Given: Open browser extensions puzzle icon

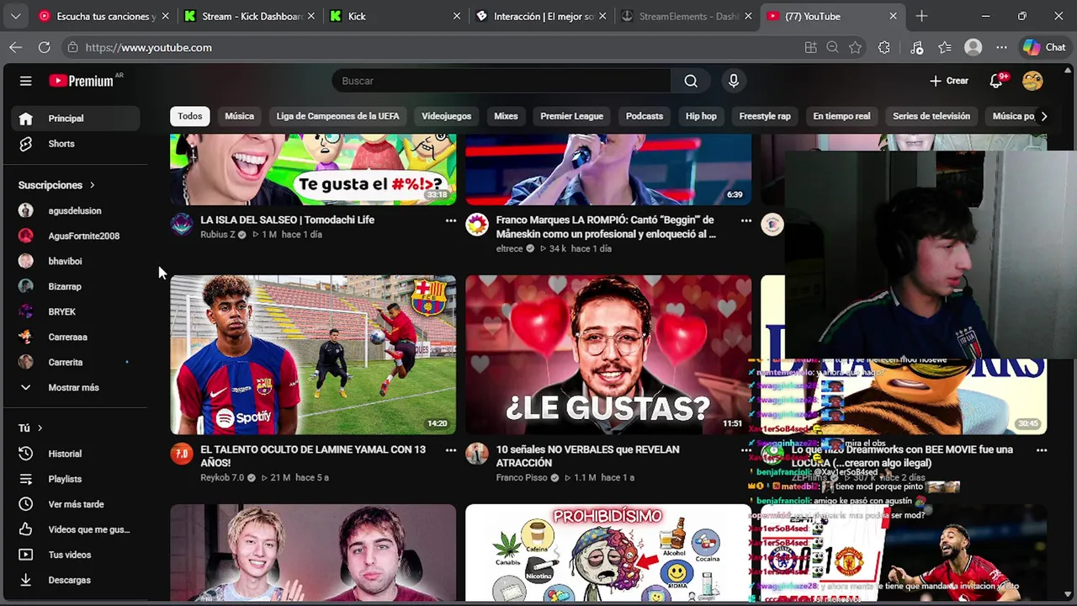Looking at the screenshot, I should pos(883,47).
